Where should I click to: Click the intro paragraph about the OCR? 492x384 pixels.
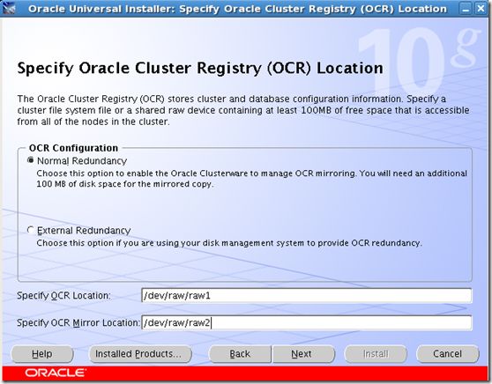click(243, 110)
